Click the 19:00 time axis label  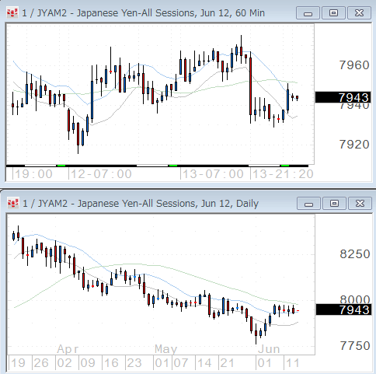33,174
